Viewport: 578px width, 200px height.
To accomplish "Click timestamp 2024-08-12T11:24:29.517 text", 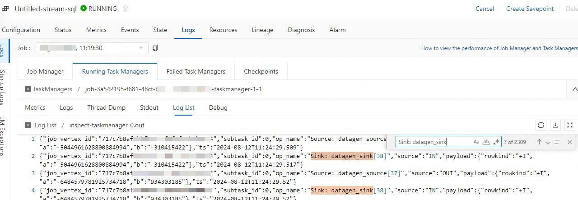I will click(x=254, y=165).
